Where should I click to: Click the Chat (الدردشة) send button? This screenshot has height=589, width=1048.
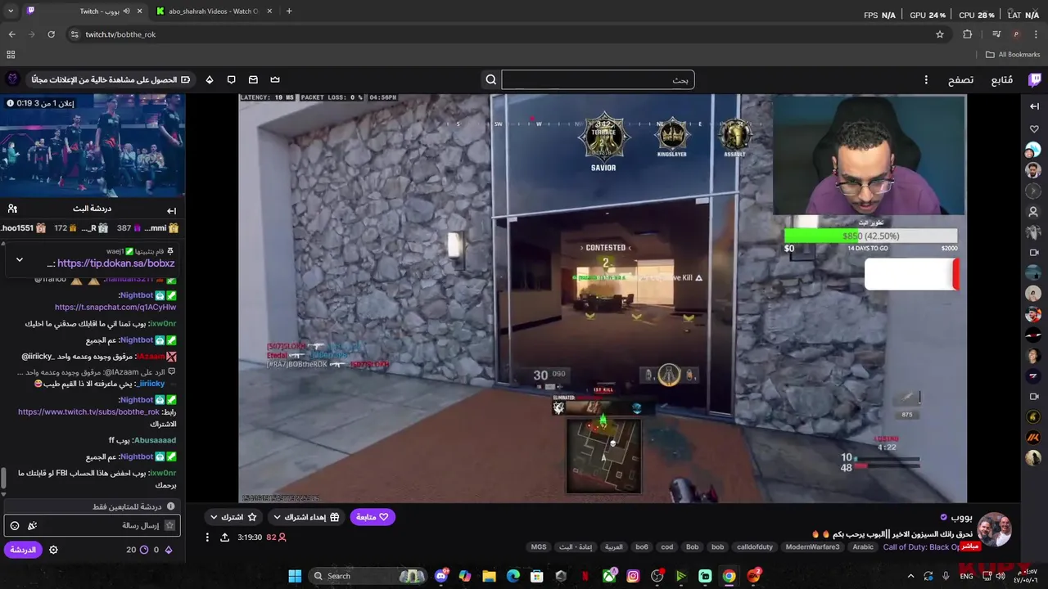click(23, 550)
